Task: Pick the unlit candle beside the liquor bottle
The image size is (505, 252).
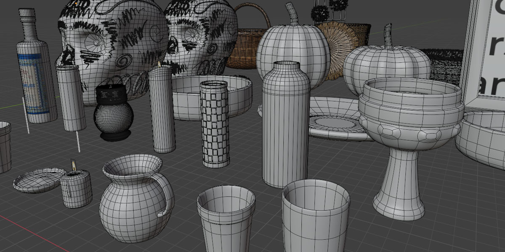Action: (71, 98)
